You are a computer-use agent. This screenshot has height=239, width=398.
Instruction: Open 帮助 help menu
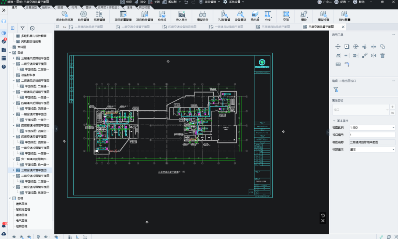click(x=359, y=2)
